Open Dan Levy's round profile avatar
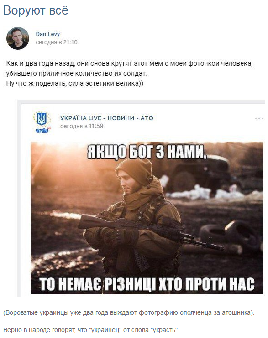 (x=18, y=38)
